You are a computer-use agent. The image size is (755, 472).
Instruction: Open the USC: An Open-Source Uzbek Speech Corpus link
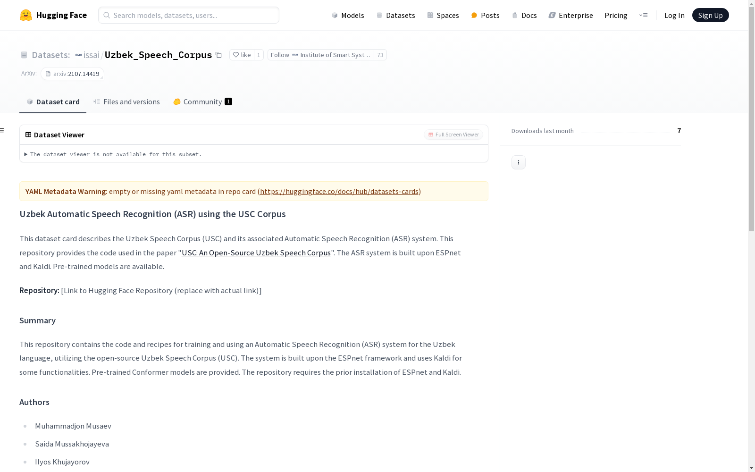[256, 253]
